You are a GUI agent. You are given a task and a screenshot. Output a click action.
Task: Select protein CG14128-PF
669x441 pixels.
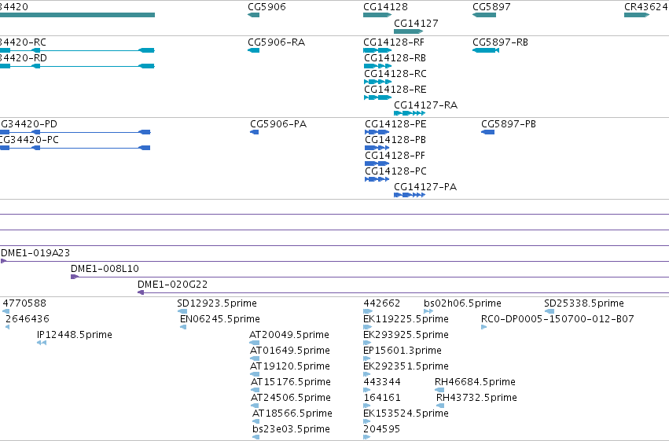click(377, 164)
